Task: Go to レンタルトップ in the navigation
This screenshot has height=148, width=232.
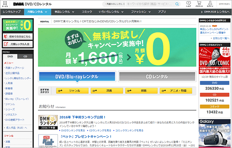Action: point(12,12)
